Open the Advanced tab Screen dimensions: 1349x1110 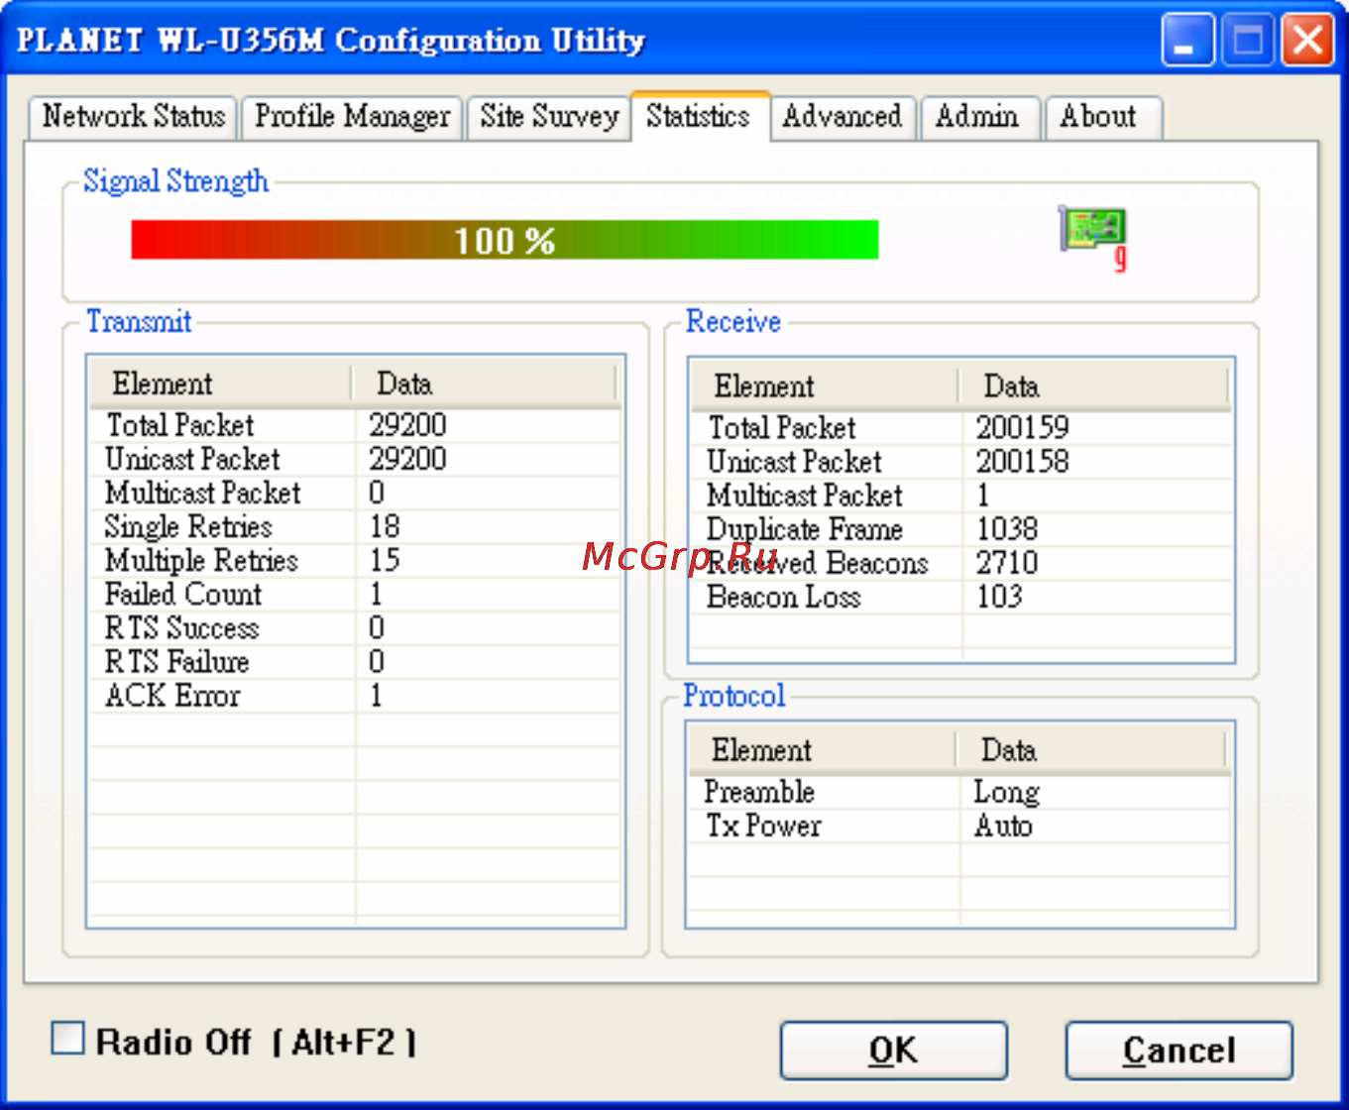pos(843,117)
